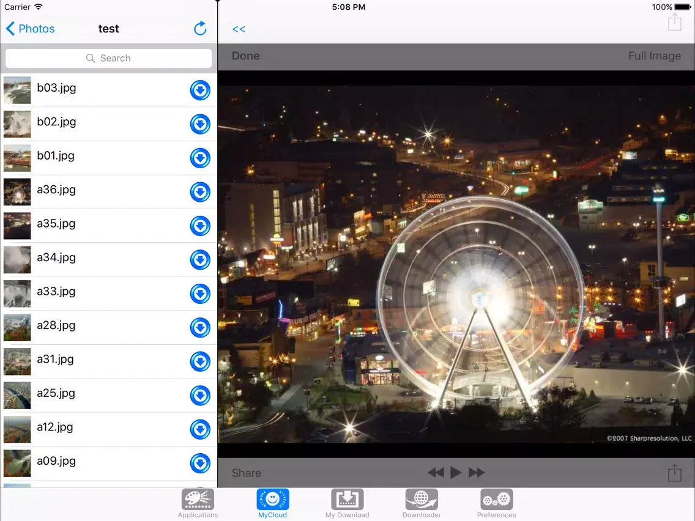This screenshot has height=521, width=695.
Task: Open b03.jpg thumbnail
Action: click(17, 91)
